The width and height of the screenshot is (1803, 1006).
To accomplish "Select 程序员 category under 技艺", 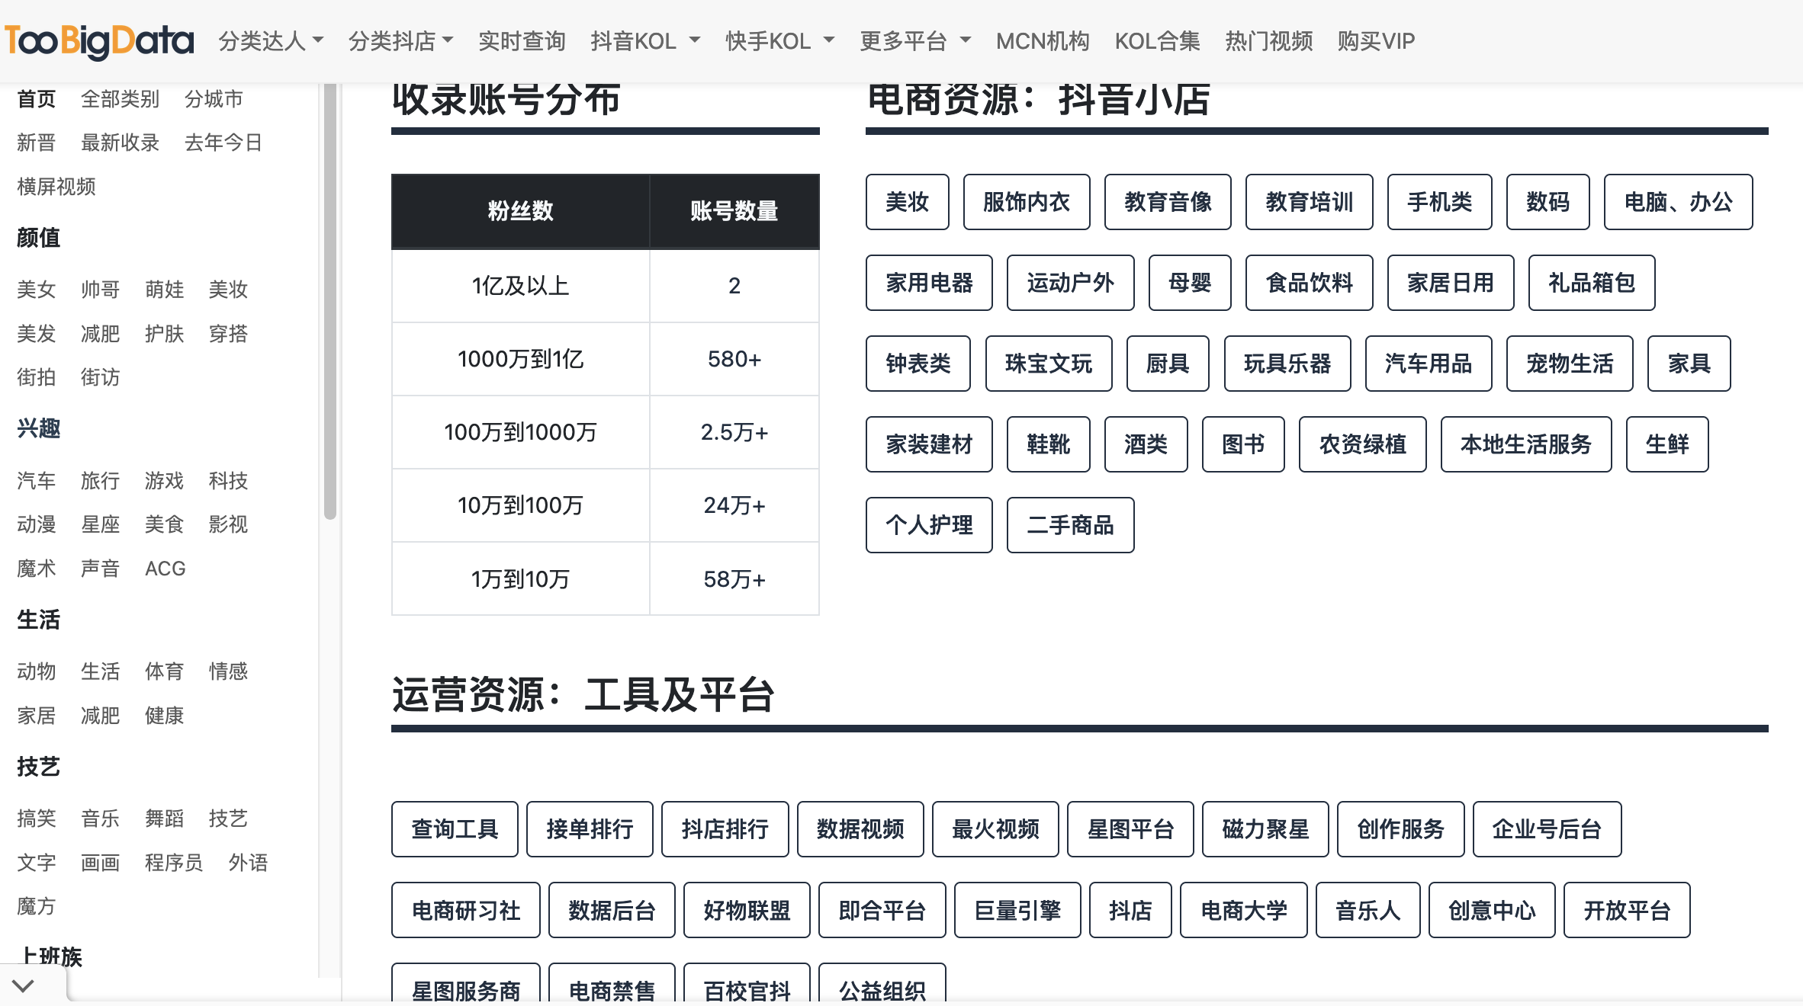I will click(x=174, y=863).
